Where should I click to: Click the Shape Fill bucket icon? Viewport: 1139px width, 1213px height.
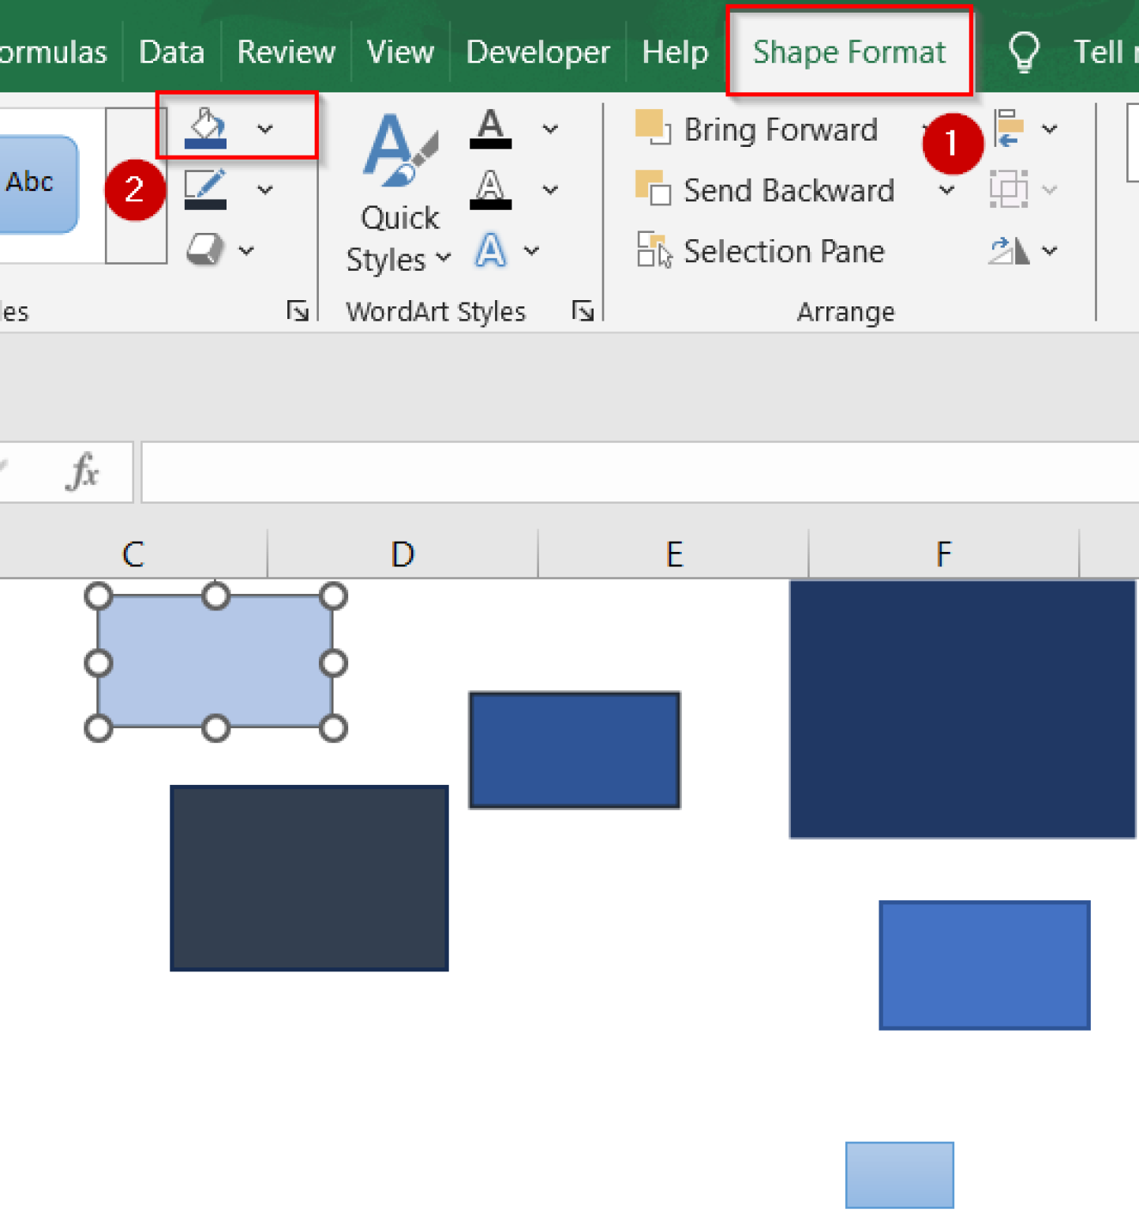(206, 128)
